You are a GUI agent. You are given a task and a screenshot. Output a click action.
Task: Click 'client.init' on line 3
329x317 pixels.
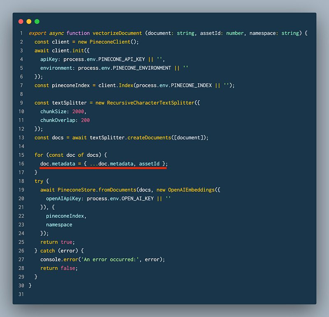tap(68, 51)
